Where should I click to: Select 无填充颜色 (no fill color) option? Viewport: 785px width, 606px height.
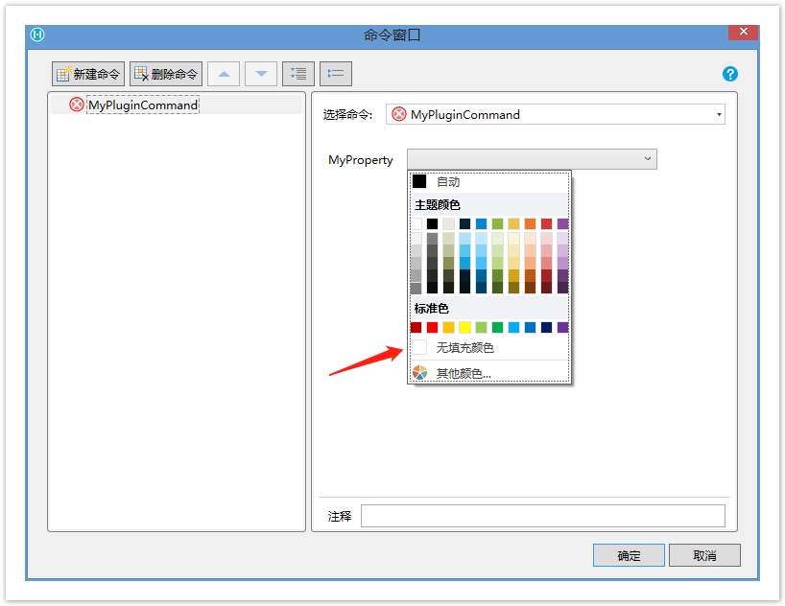[464, 347]
